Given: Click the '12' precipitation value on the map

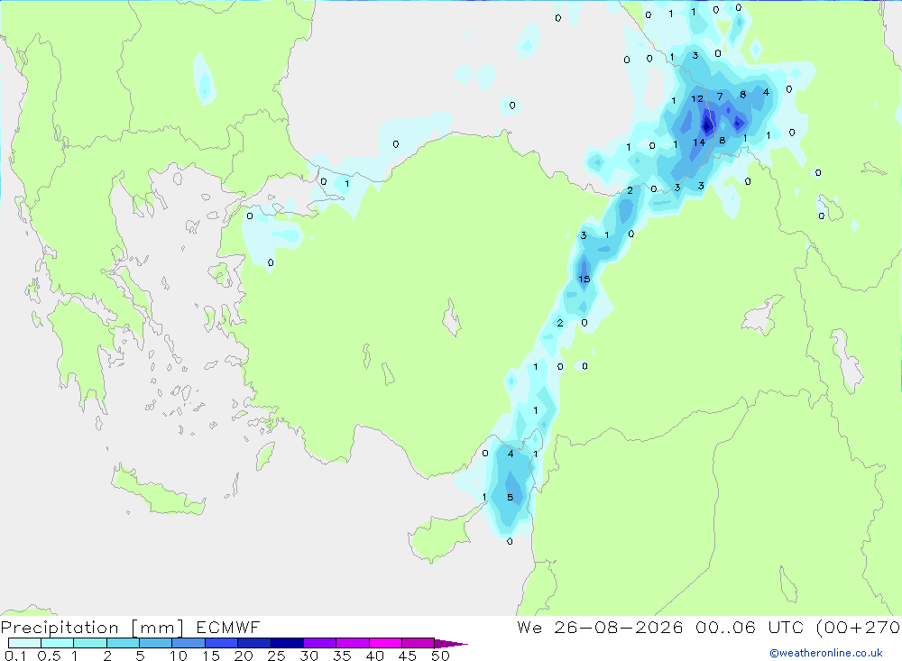Looking at the screenshot, I should click(x=697, y=99).
